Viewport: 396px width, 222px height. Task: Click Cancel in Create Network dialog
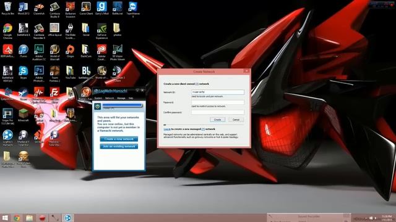236,120
